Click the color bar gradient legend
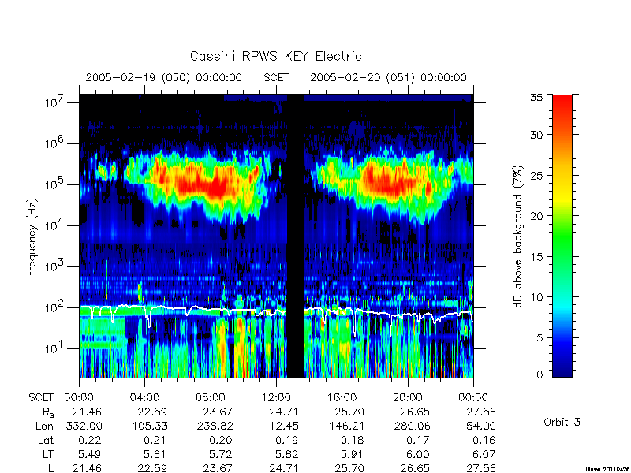 click(562, 236)
